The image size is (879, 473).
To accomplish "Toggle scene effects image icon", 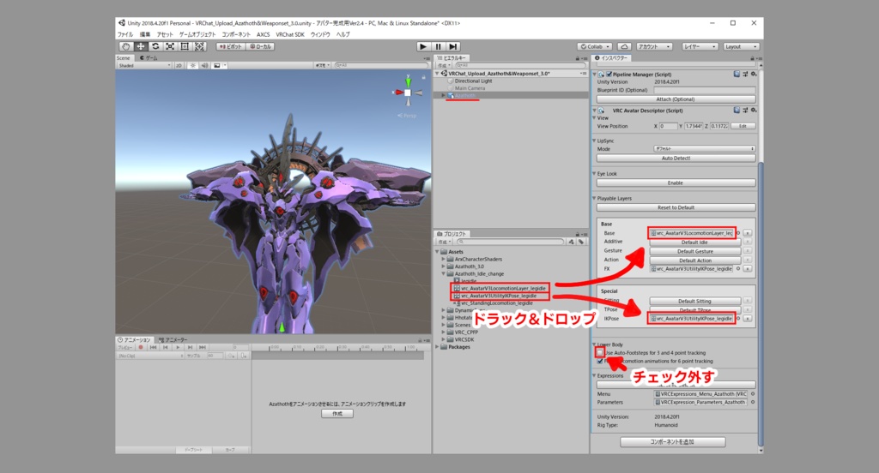I will 217,65.
